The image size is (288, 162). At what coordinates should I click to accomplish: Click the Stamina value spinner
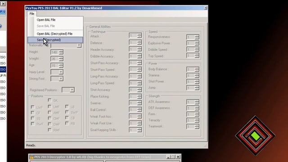197,76
